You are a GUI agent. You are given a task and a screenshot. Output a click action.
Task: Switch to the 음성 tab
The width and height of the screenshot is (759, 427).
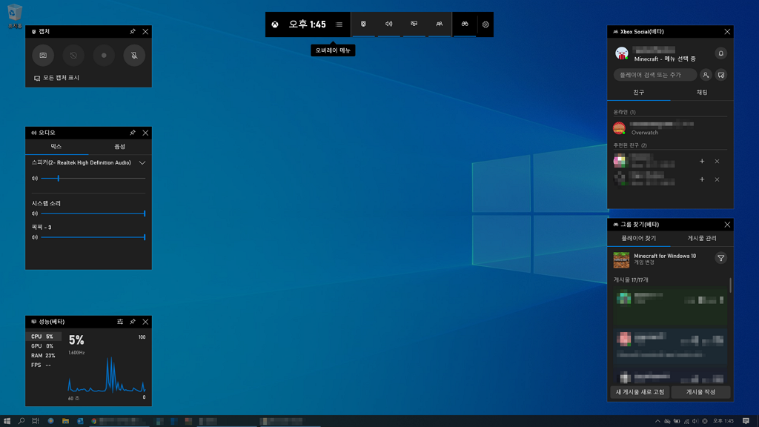(119, 147)
